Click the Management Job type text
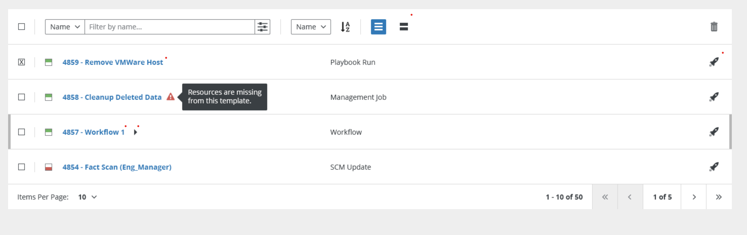Image resolution: width=747 pixels, height=235 pixels. 358,97
